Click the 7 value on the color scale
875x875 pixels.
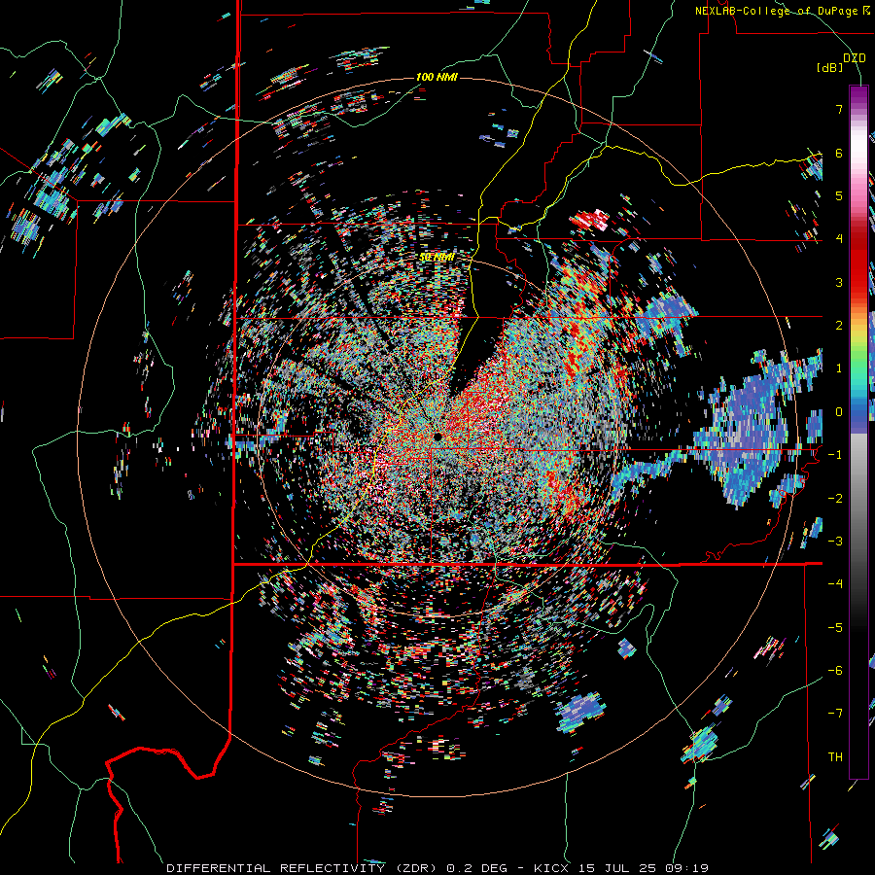coord(839,109)
